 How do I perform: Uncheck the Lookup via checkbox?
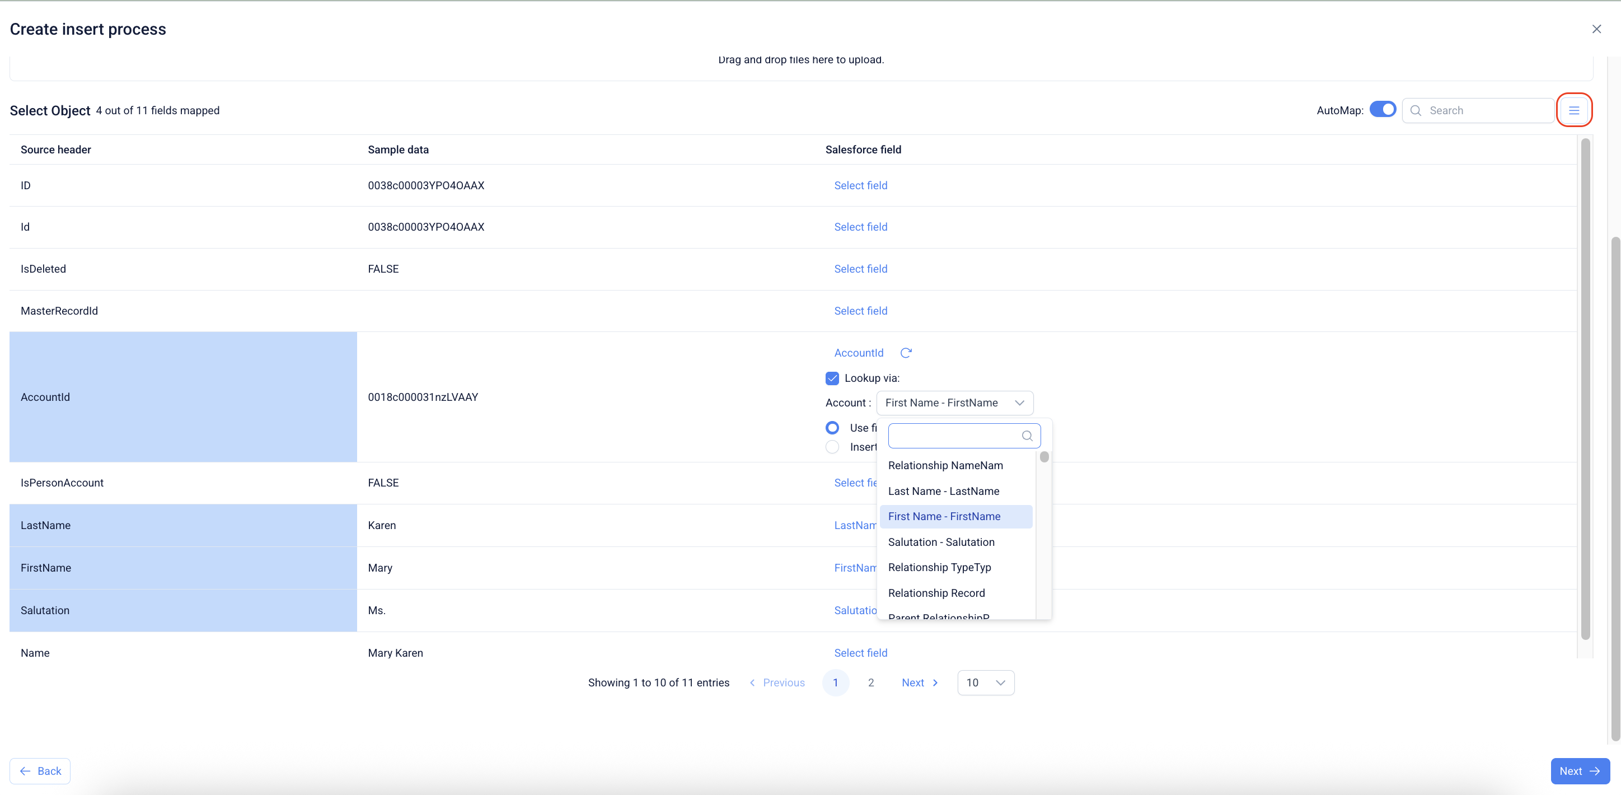832,378
